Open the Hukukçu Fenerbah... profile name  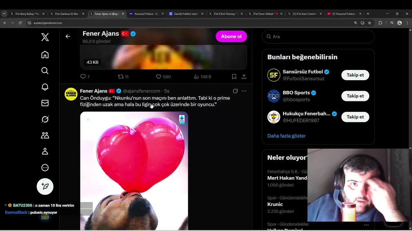(x=306, y=114)
